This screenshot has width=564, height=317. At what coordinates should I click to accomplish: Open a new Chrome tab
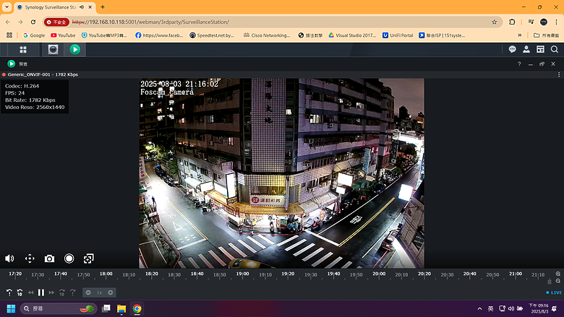[103, 6]
